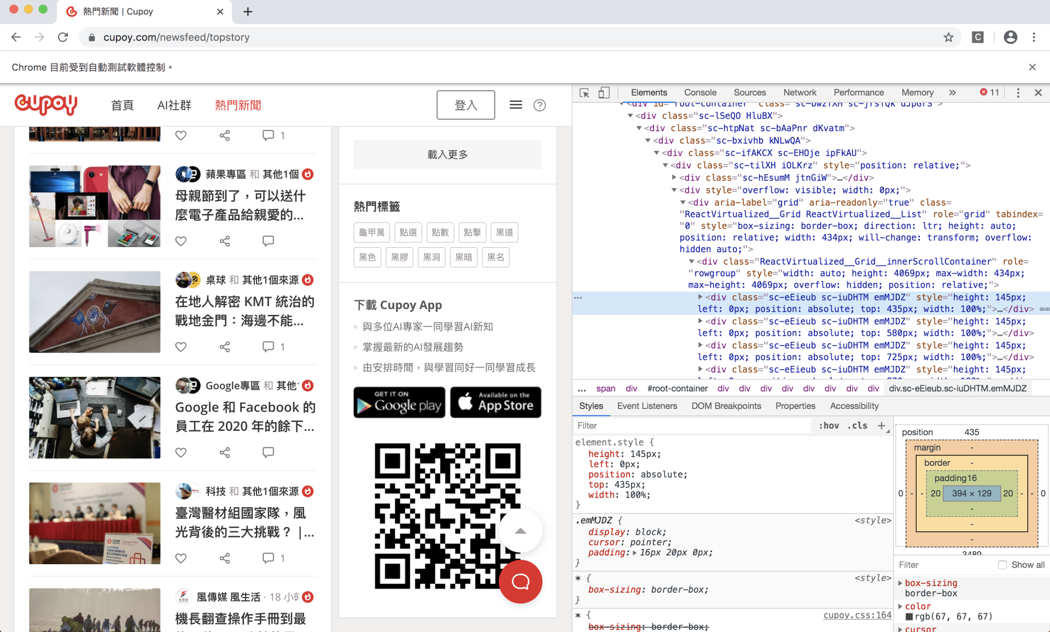The image size is (1050, 632).
Task: Click the 龜甲萬 hot tag
Action: click(x=372, y=232)
